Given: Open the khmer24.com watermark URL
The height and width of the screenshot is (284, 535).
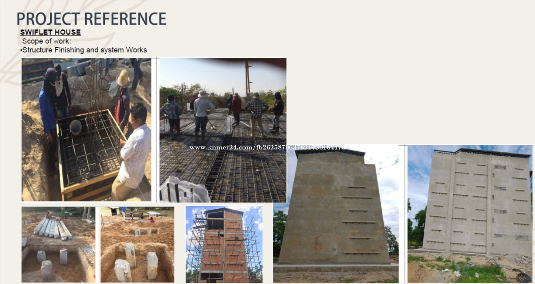Looking at the screenshot, I should click(x=267, y=147).
